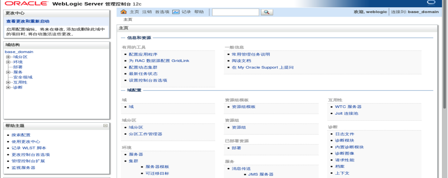Open the 配置动态集群 link
The image size is (448, 178).
pyautogui.click(x=143, y=67)
